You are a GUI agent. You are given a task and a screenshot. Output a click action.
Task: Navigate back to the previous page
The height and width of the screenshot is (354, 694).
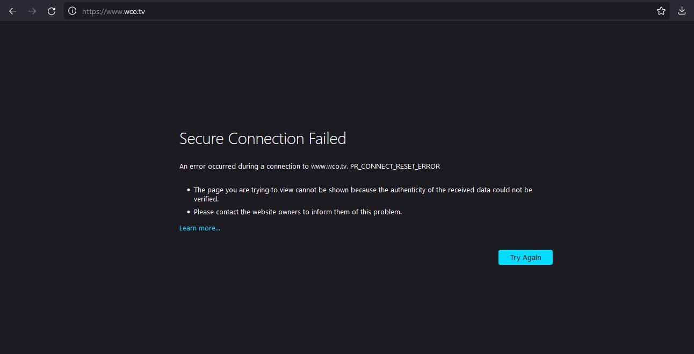click(x=13, y=11)
